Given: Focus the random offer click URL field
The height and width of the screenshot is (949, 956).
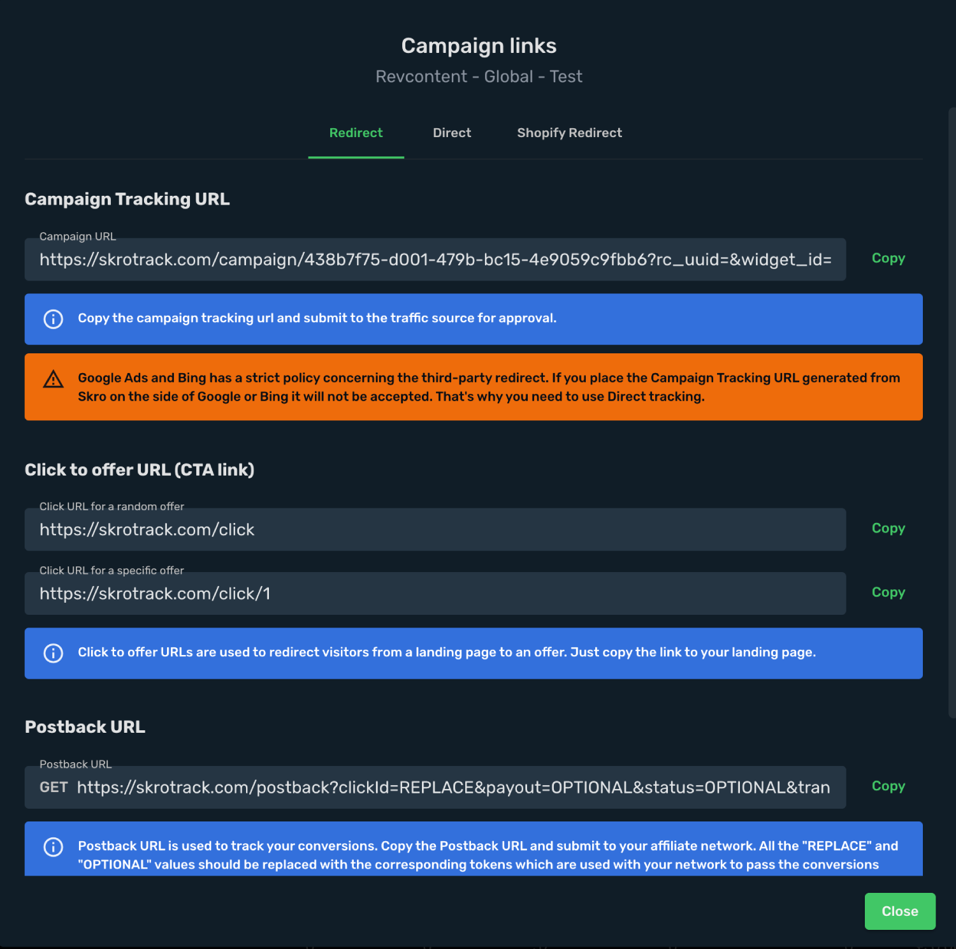Looking at the screenshot, I should [x=435, y=529].
